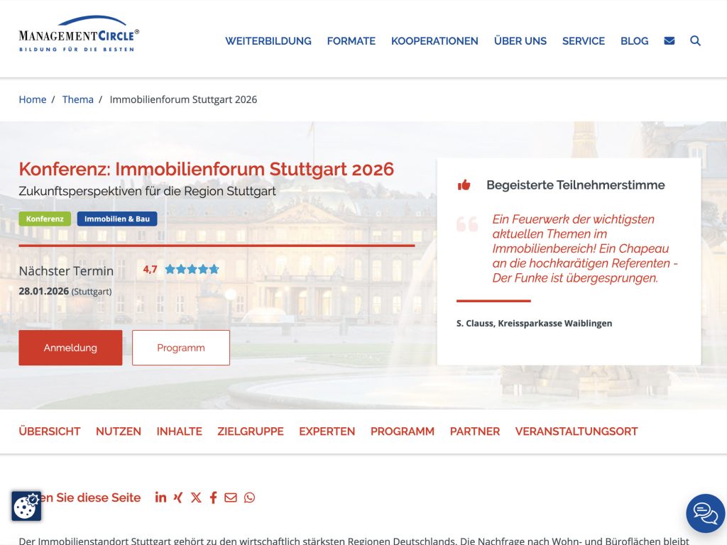
Task: Open the EXPERTEN section tab
Action: click(327, 431)
